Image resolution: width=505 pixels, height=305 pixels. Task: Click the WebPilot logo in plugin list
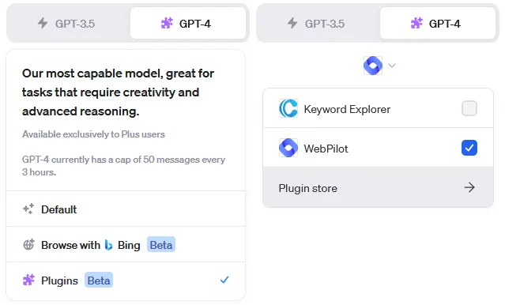[288, 148]
